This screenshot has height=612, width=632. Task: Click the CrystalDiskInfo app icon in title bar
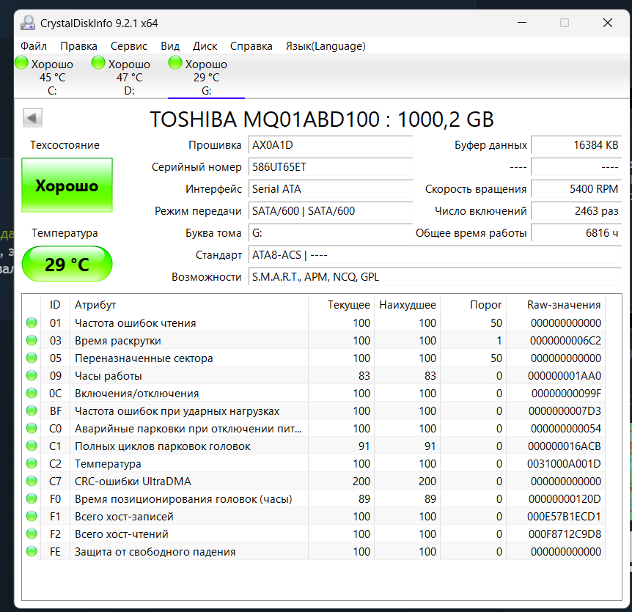(27, 23)
